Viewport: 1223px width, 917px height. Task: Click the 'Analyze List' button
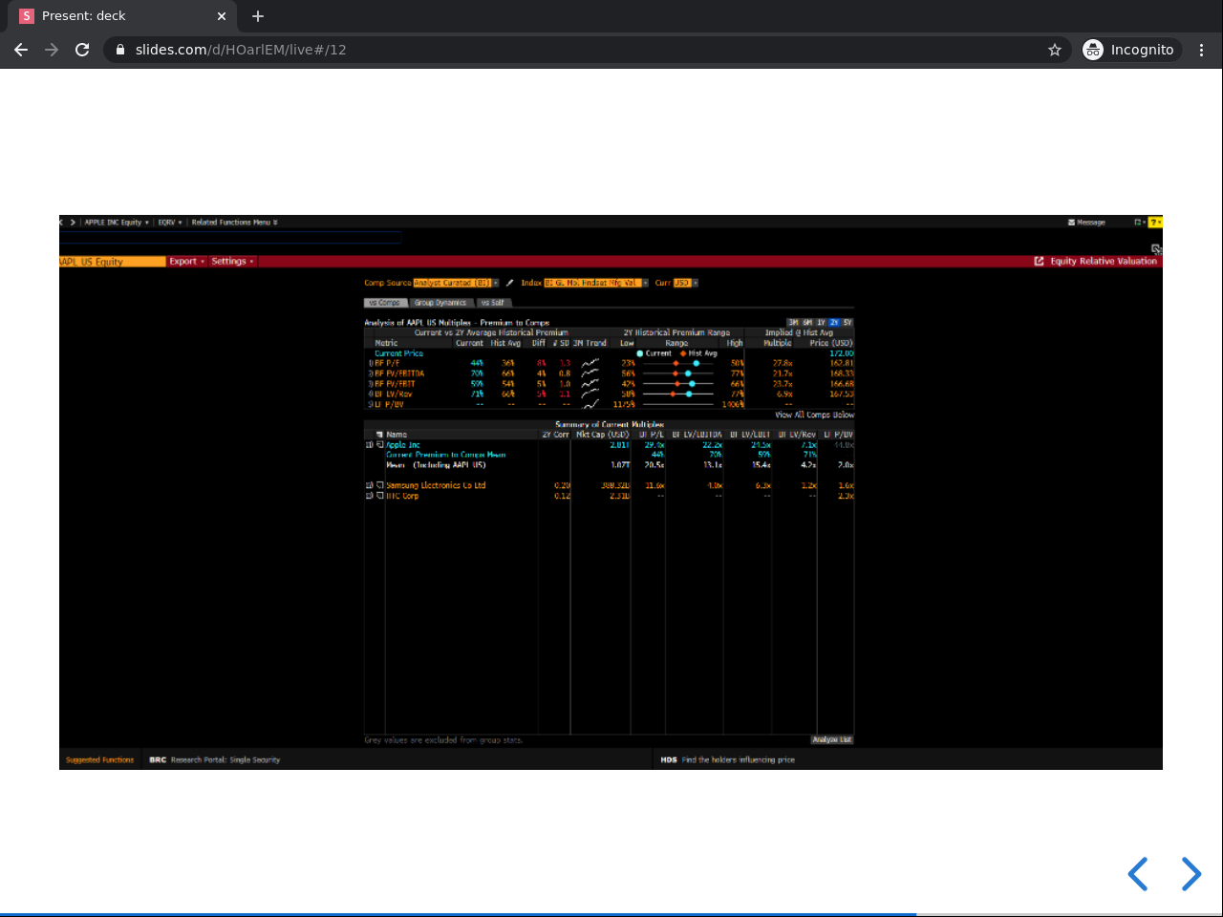click(x=832, y=739)
